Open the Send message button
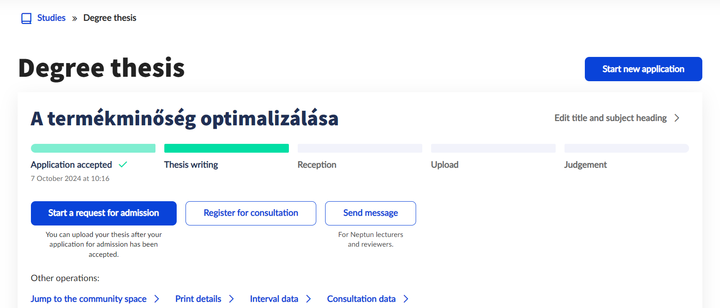This screenshot has width=720, height=308. tap(371, 213)
